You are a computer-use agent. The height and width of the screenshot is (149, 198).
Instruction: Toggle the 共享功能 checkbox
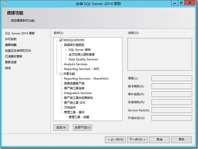pos(61,74)
